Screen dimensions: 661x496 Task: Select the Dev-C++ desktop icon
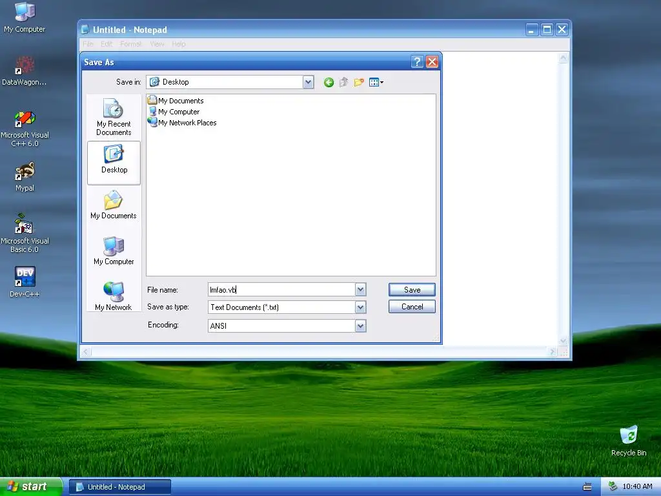tap(25, 282)
